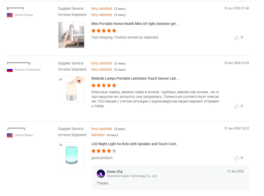
Task: Click the five-star rating of the UV sterilizer
Action: coord(104,31)
